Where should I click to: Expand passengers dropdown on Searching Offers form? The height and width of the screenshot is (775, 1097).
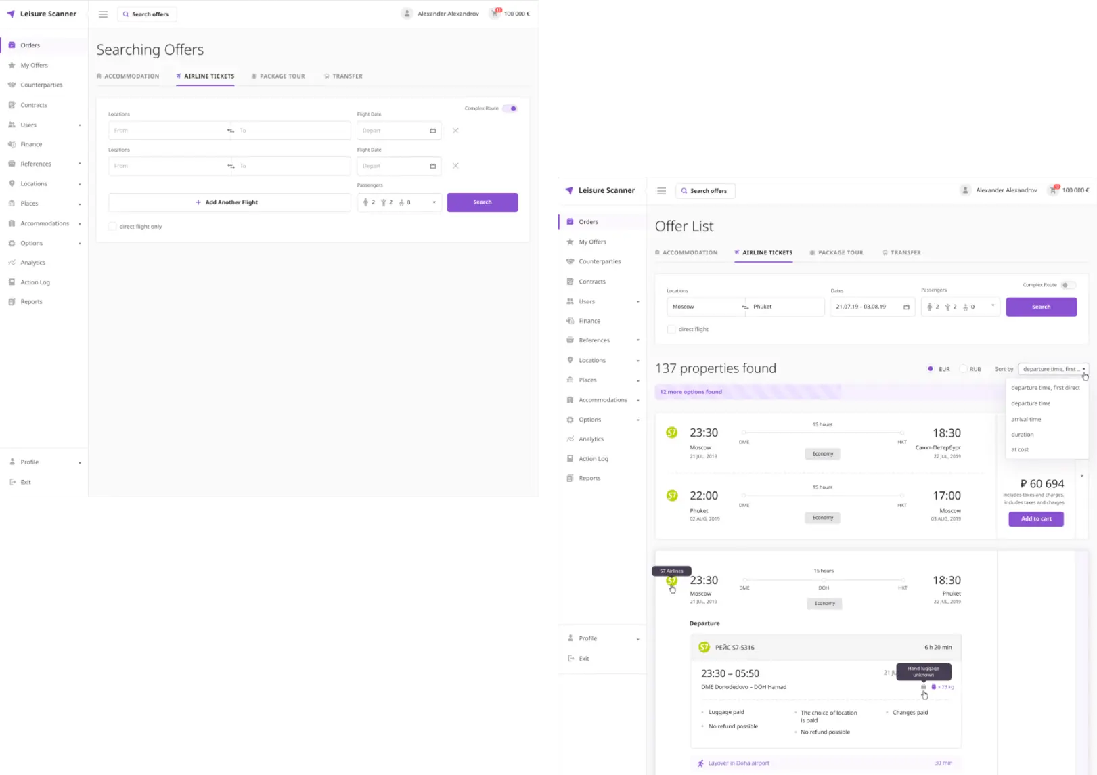tap(434, 202)
